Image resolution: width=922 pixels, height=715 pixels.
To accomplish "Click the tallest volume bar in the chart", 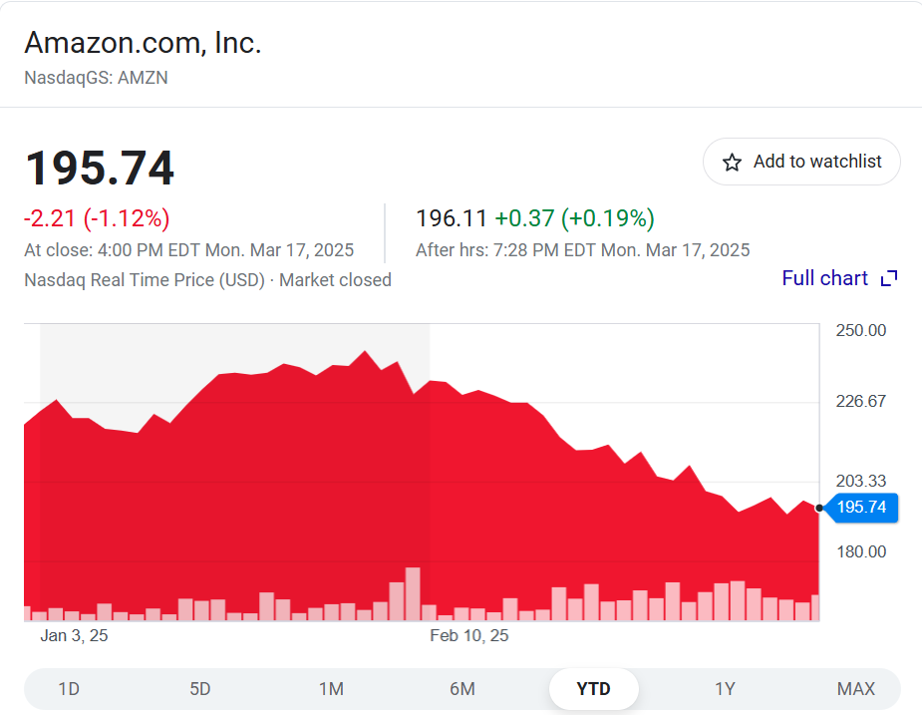I will (x=413, y=594).
